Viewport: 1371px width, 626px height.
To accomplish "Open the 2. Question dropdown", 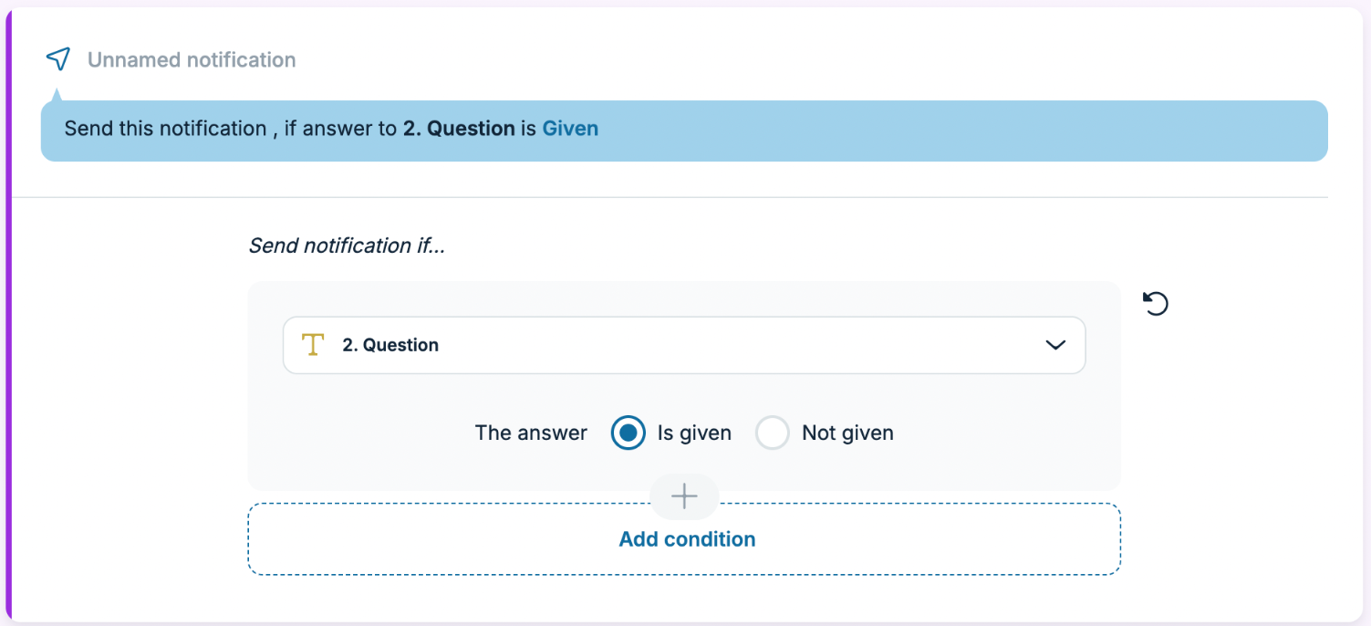I will pos(684,345).
